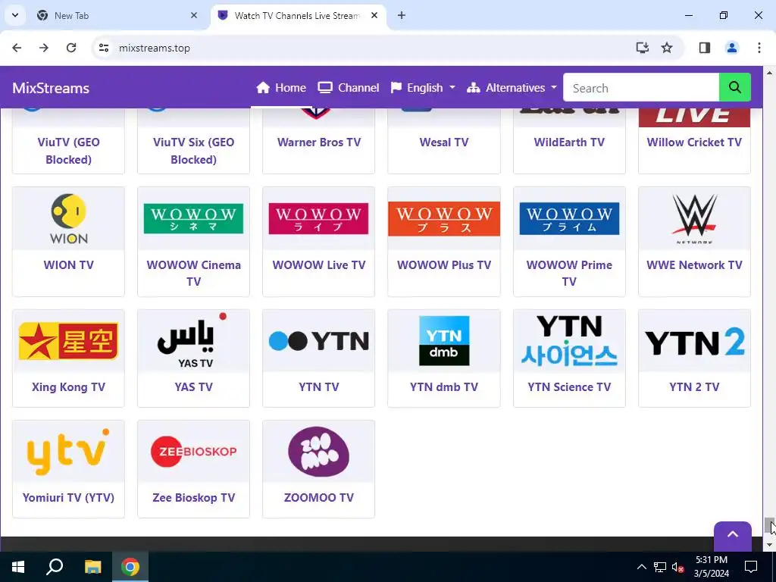Select the YTN Science logo
This screenshot has height=582, width=776.
click(x=569, y=341)
